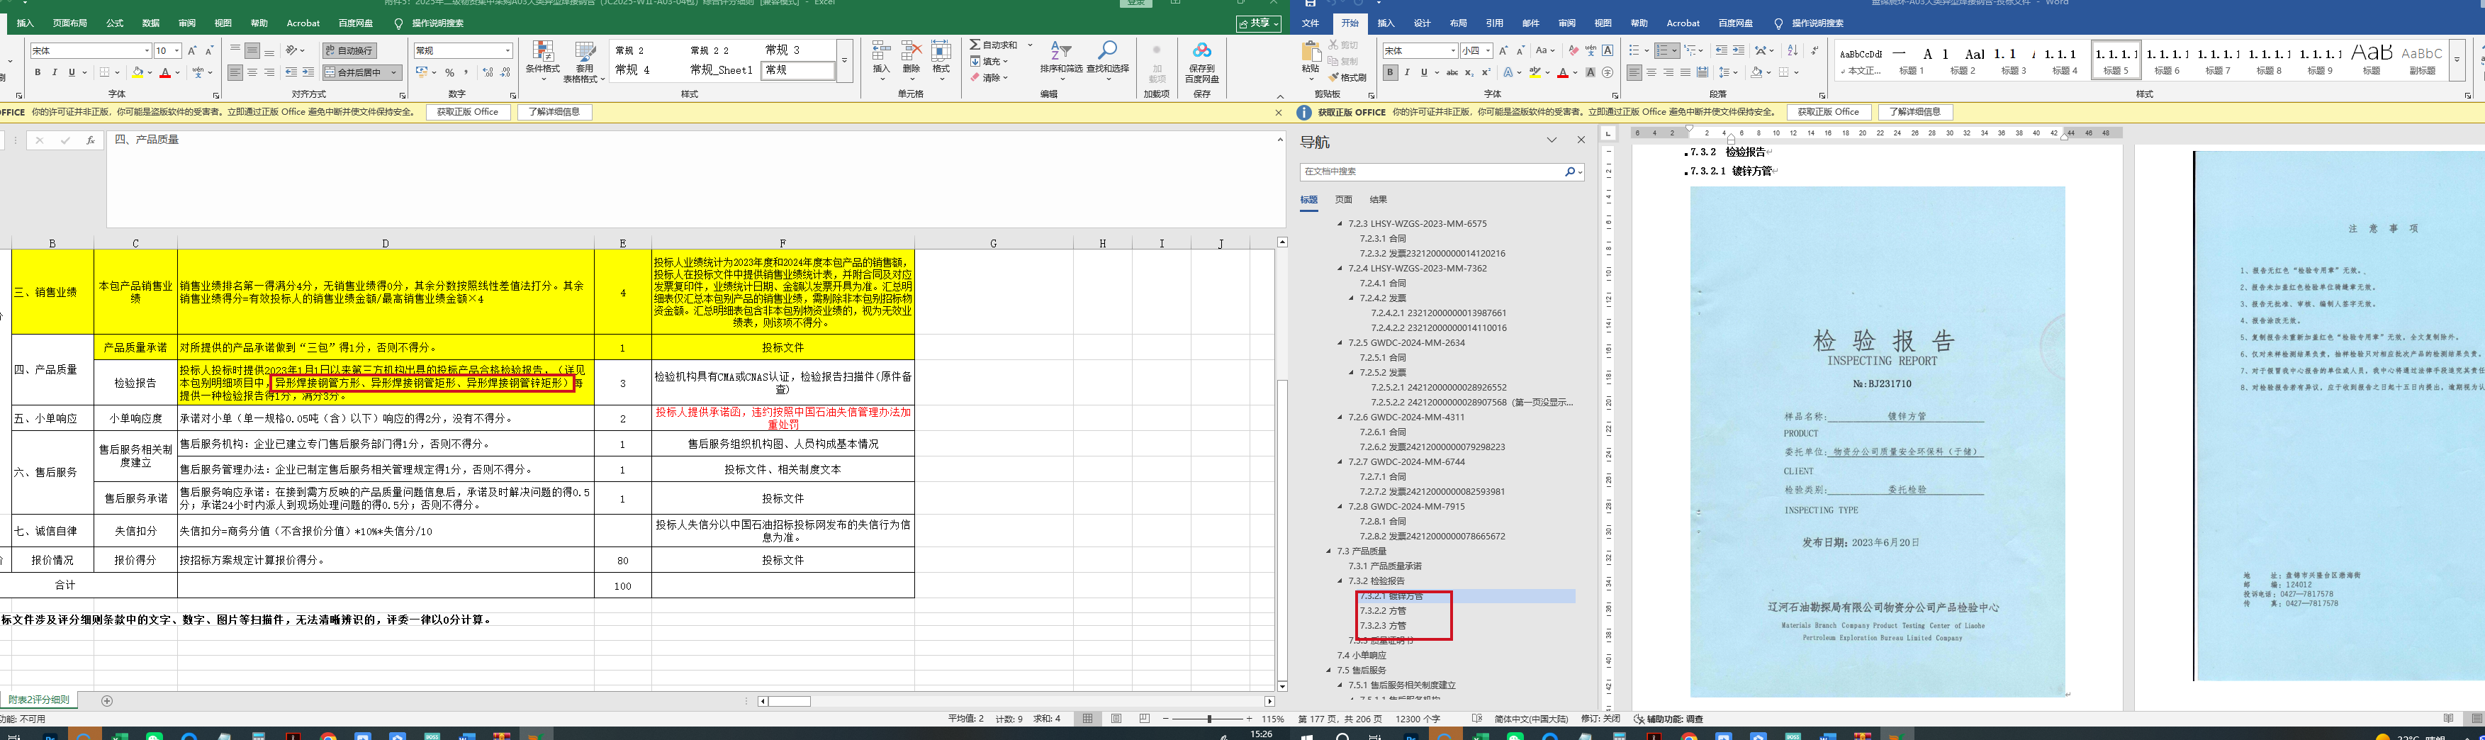The height and width of the screenshot is (740, 2485).
Task: Switch to the 页面 tab in navigation pane
Action: click(x=1343, y=200)
